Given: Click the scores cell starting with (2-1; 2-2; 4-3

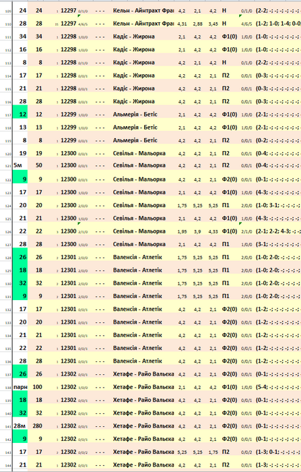Looking at the screenshot, I should coord(278,231).
